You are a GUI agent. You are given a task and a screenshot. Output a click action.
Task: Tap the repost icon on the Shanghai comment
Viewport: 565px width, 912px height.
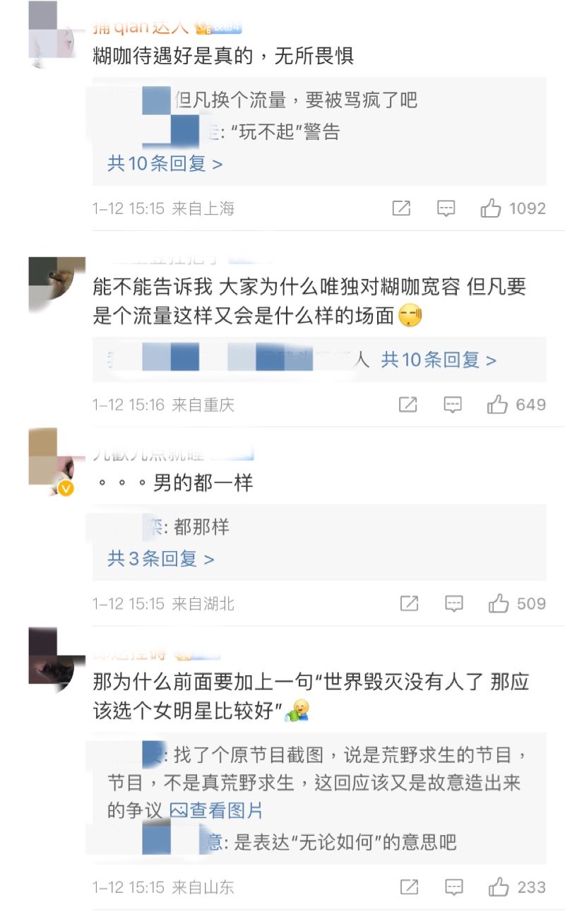pyautogui.click(x=401, y=208)
